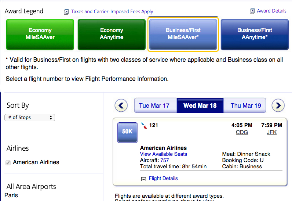
Task: Choose the Economy MileSAAver award type
Action: tap(40, 35)
